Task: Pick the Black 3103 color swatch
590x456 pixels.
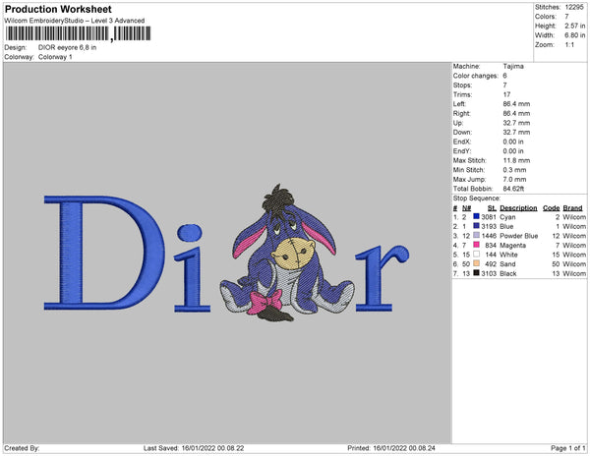Action: pos(476,273)
